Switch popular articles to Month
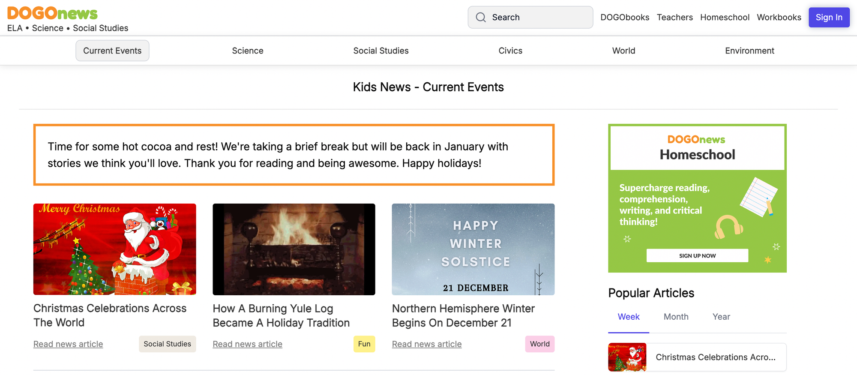The image size is (857, 375). point(676,317)
